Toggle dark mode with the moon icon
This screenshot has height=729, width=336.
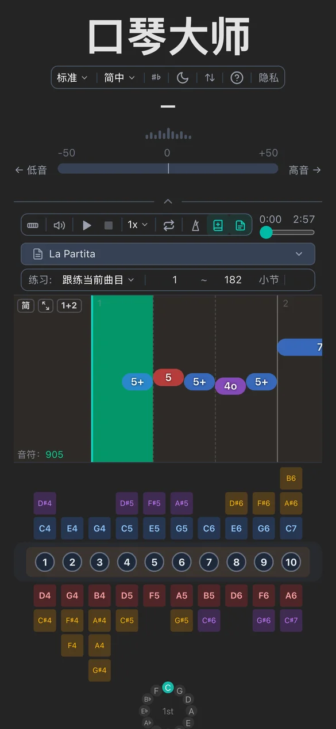(x=183, y=77)
